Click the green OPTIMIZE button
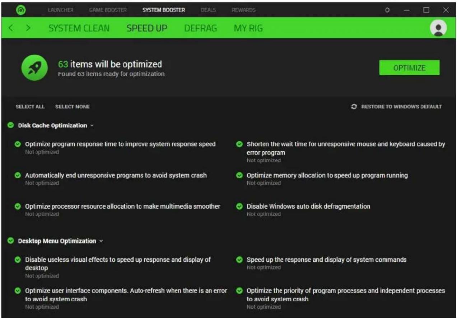 tap(409, 68)
